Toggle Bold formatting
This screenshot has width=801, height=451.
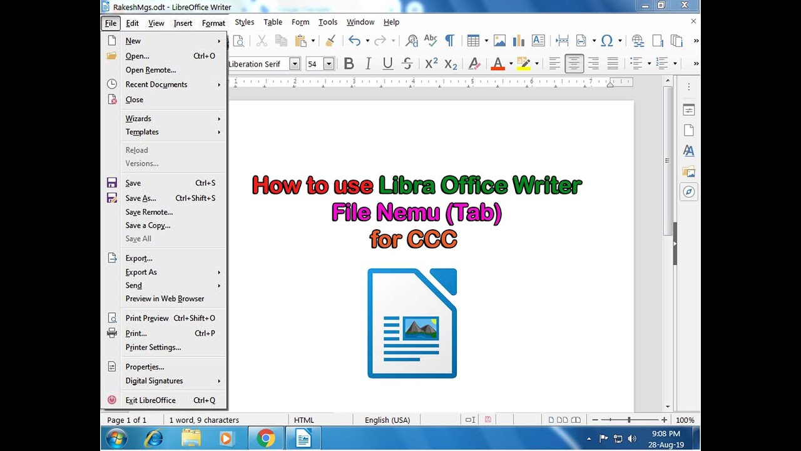coord(349,63)
